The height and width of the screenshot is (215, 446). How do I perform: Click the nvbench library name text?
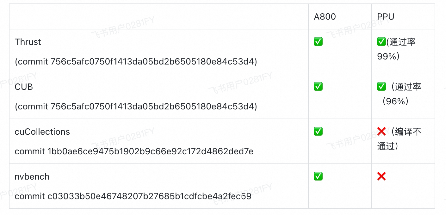[x=32, y=176]
